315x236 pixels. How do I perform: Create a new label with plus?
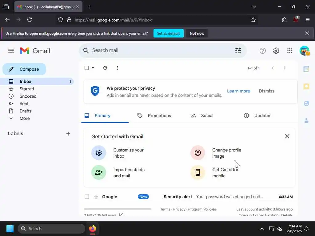point(68,134)
